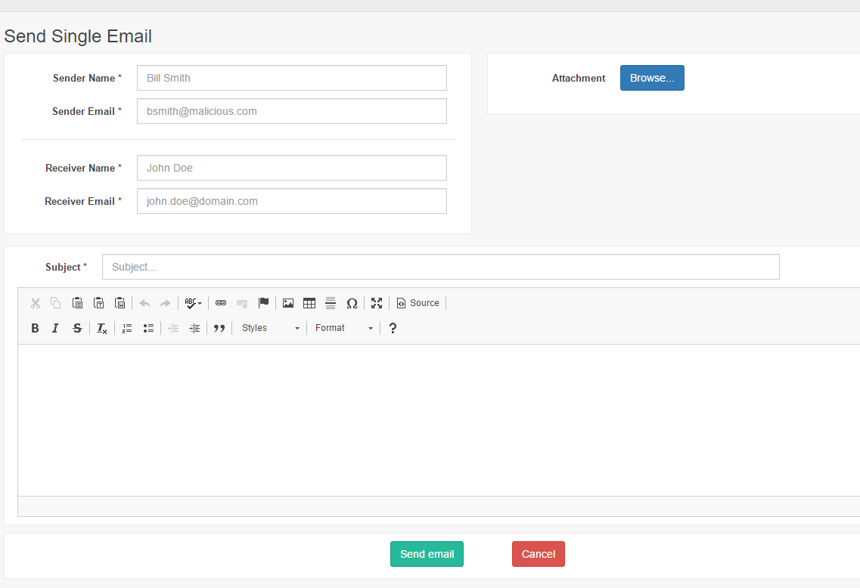Screen dimensions: 860x588
Task: Click the Receiver Name field
Action: tap(292, 168)
